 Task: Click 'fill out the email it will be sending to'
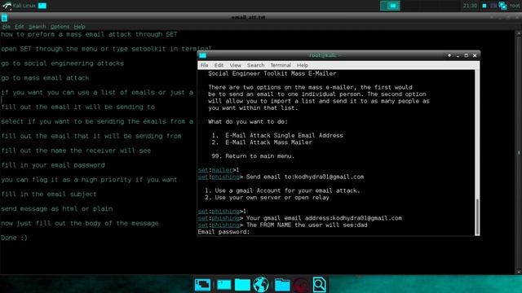coord(78,107)
